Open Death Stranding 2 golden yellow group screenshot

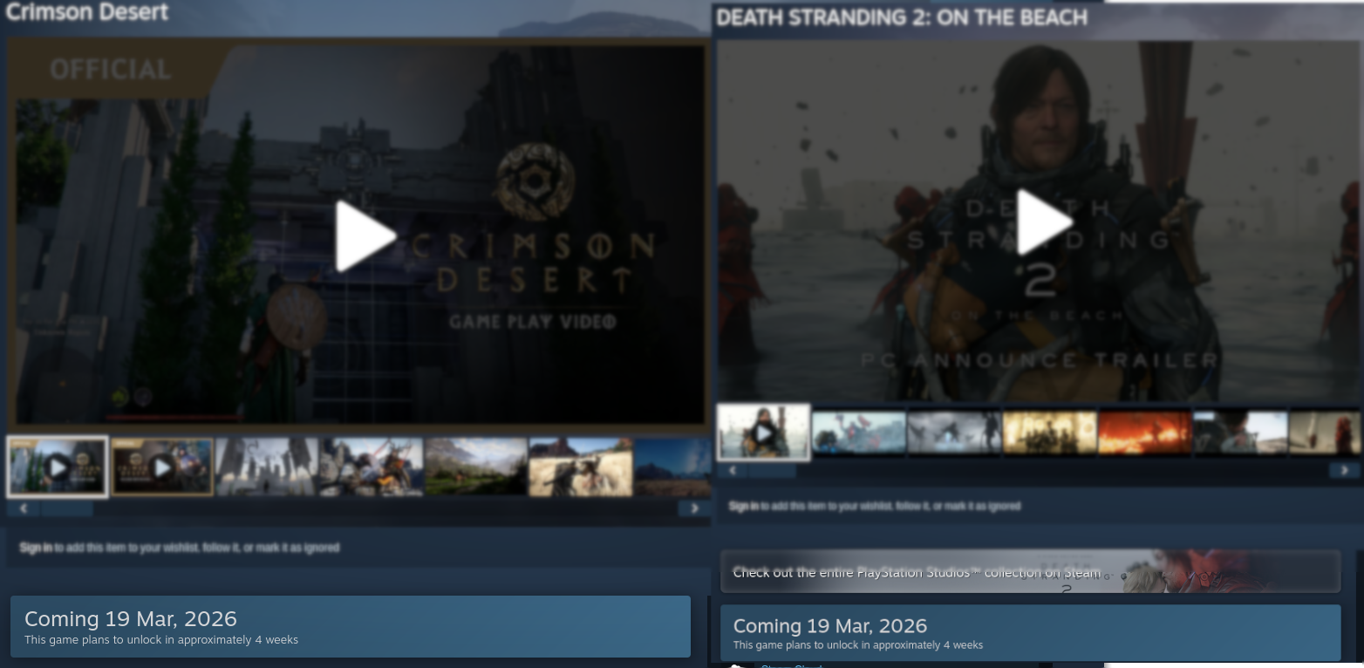click(1049, 433)
